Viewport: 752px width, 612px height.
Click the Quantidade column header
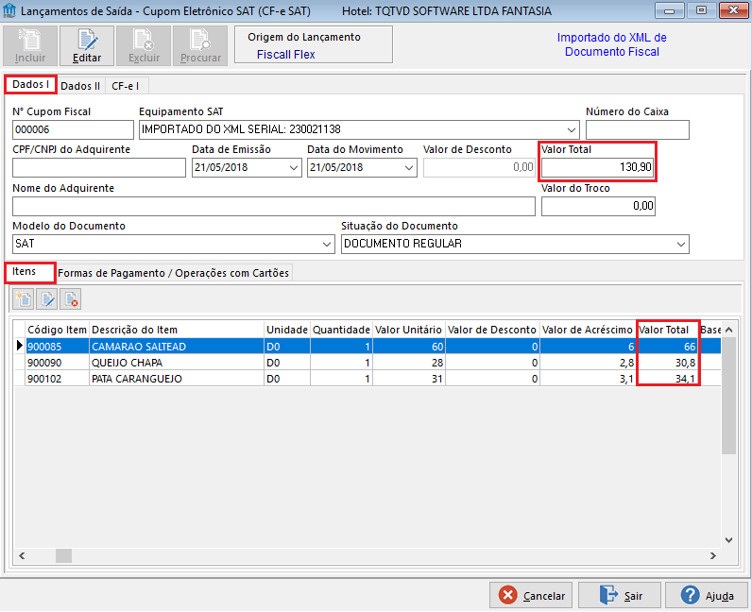point(341,330)
